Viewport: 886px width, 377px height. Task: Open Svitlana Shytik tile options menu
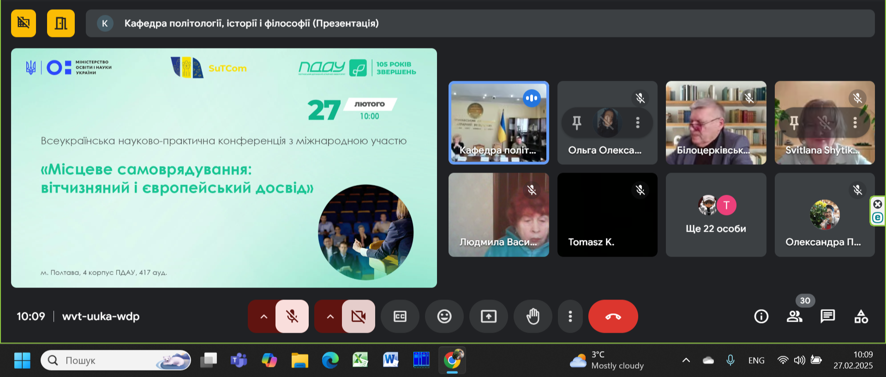pyautogui.click(x=855, y=122)
